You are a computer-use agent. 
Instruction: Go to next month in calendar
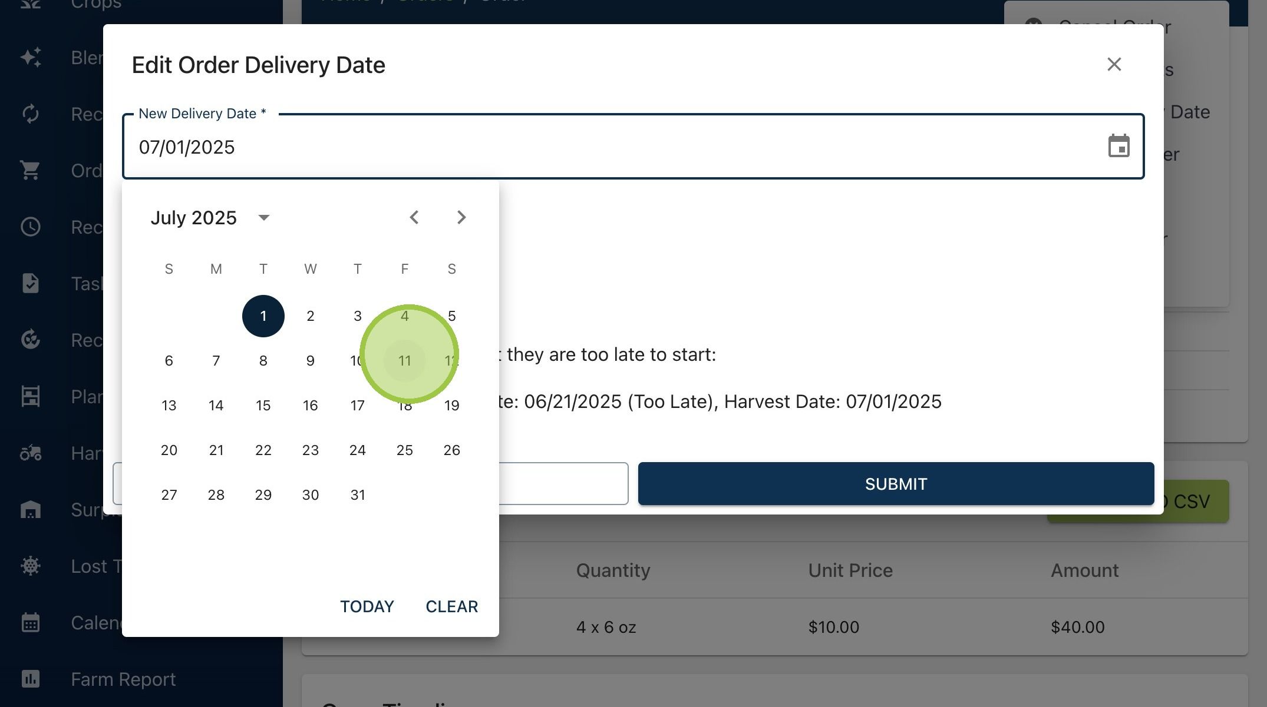coord(461,217)
